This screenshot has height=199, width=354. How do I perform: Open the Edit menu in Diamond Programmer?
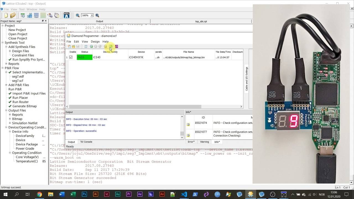pos(76,41)
